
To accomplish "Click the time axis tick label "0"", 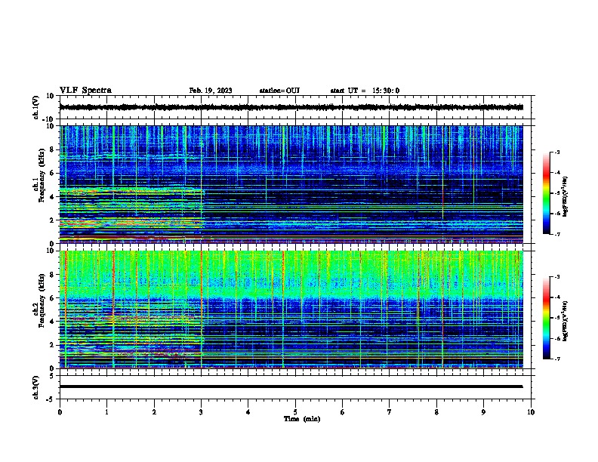I will pyautogui.click(x=60, y=412).
